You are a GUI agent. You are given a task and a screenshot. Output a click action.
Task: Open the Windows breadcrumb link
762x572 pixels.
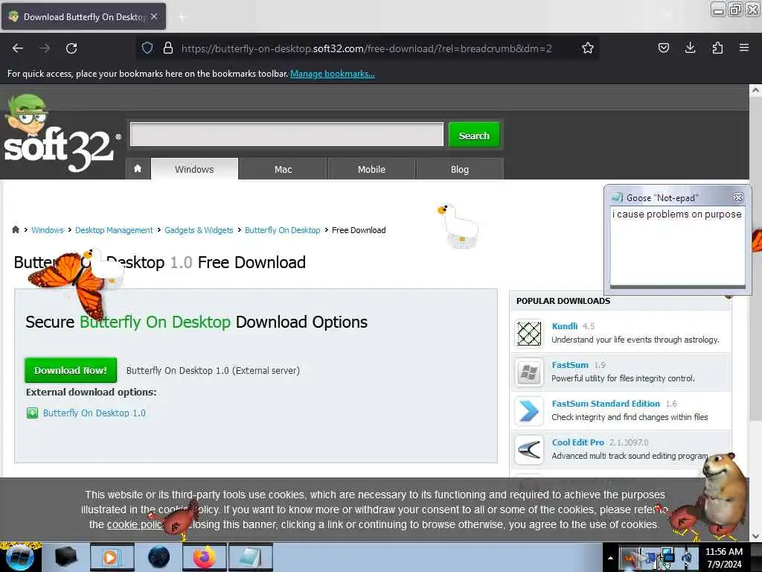[x=48, y=230]
